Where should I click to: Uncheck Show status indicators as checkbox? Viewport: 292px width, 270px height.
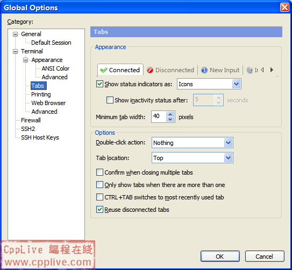tap(99, 84)
